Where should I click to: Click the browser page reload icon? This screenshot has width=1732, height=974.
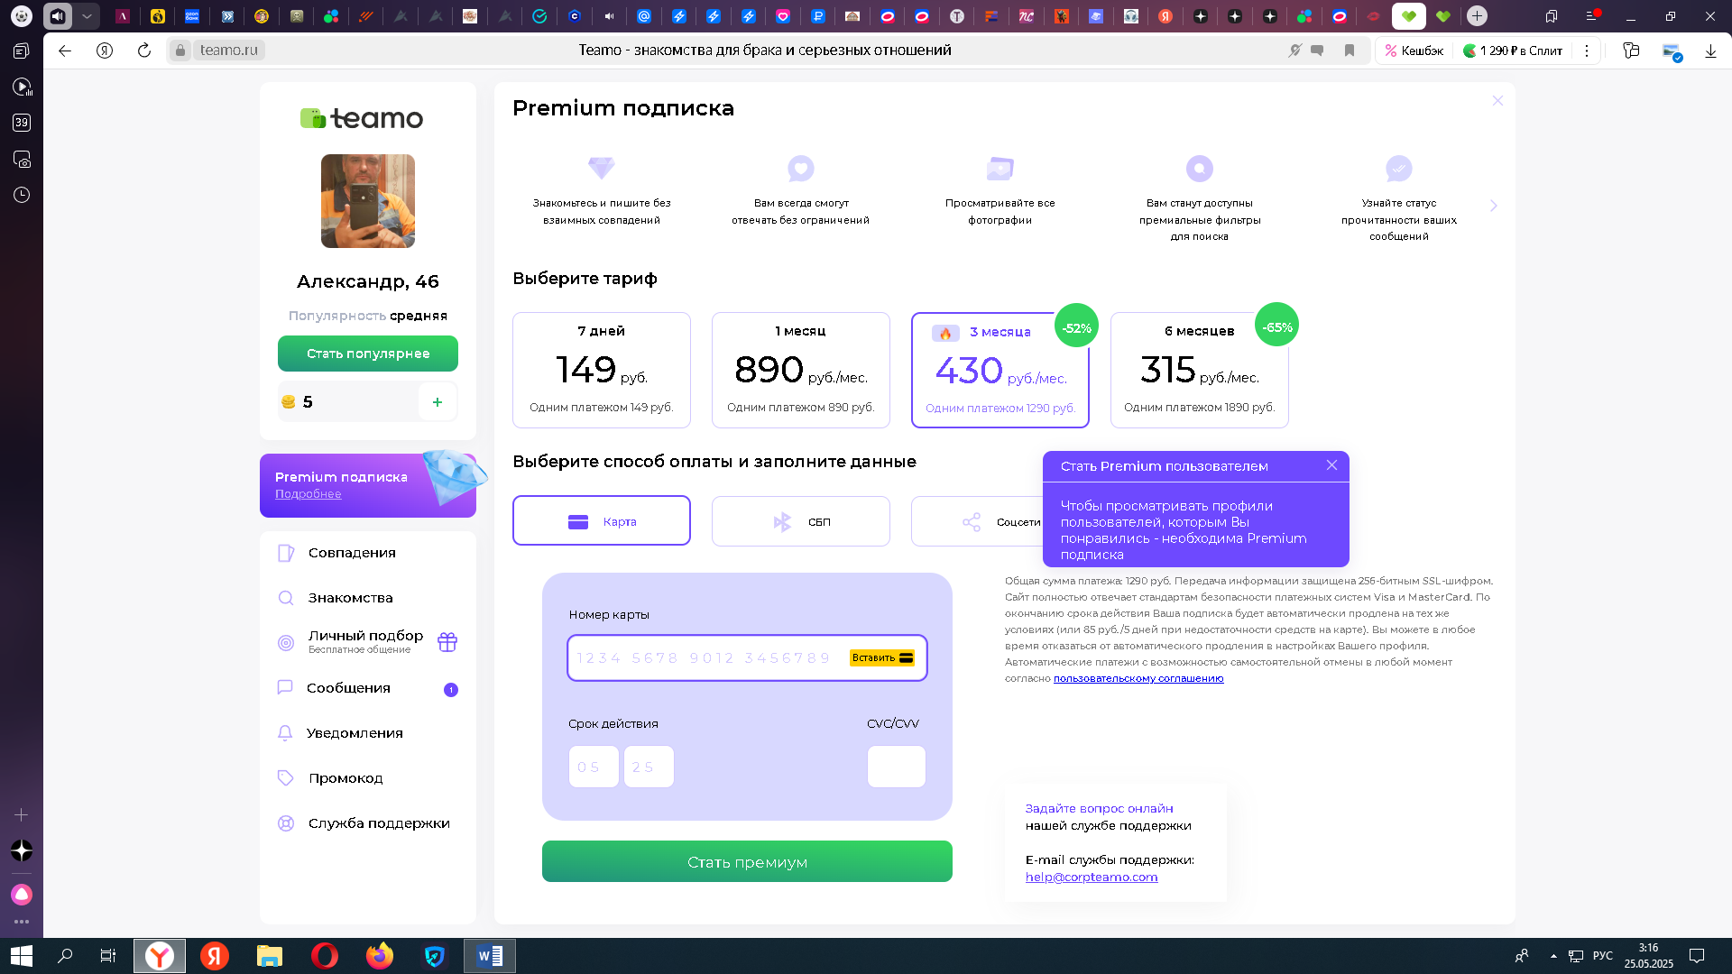click(x=144, y=51)
